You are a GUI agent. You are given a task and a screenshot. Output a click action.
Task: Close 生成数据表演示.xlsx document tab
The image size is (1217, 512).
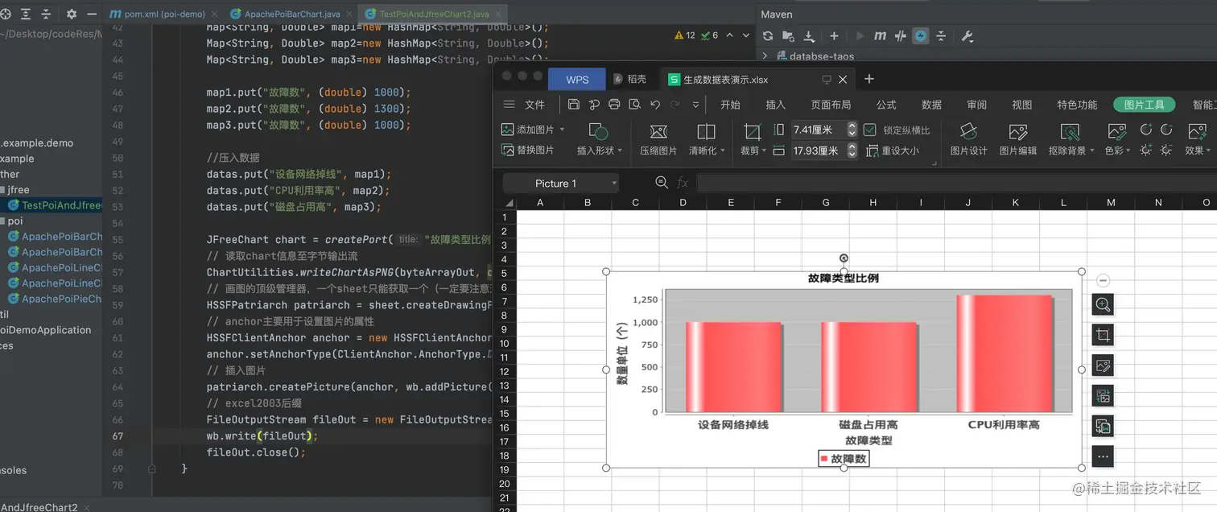click(x=843, y=80)
